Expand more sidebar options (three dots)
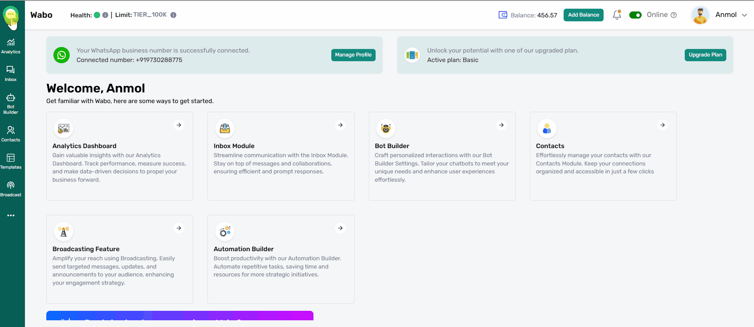The image size is (754, 327). click(x=11, y=216)
